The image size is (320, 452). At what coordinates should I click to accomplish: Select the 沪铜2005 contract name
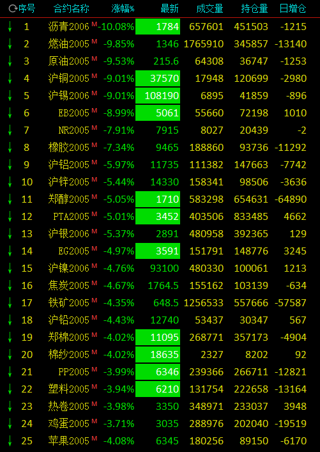(69, 79)
